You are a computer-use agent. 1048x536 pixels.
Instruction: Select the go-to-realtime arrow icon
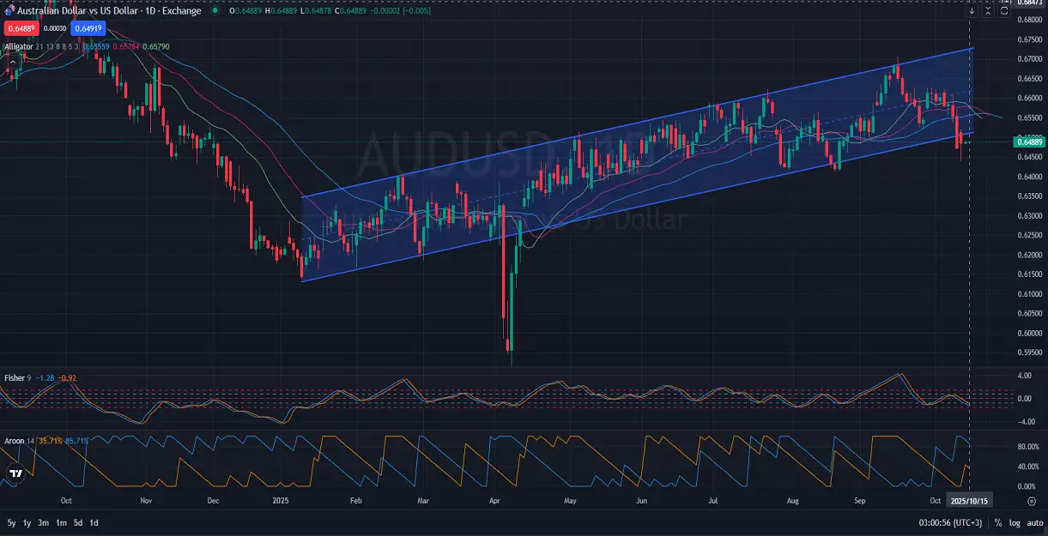point(972,10)
